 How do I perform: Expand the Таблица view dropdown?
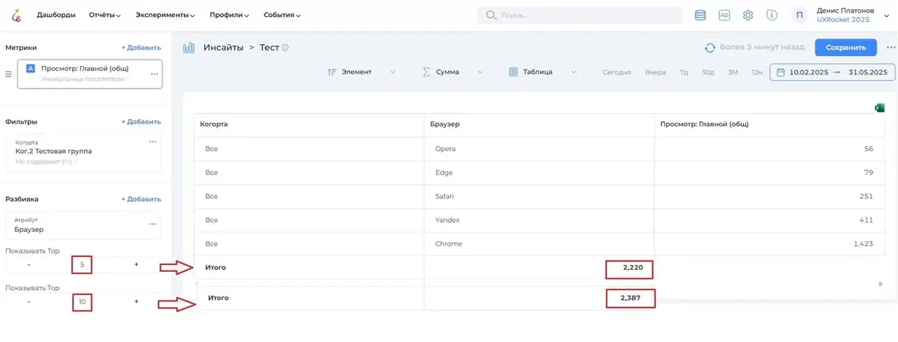[543, 71]
